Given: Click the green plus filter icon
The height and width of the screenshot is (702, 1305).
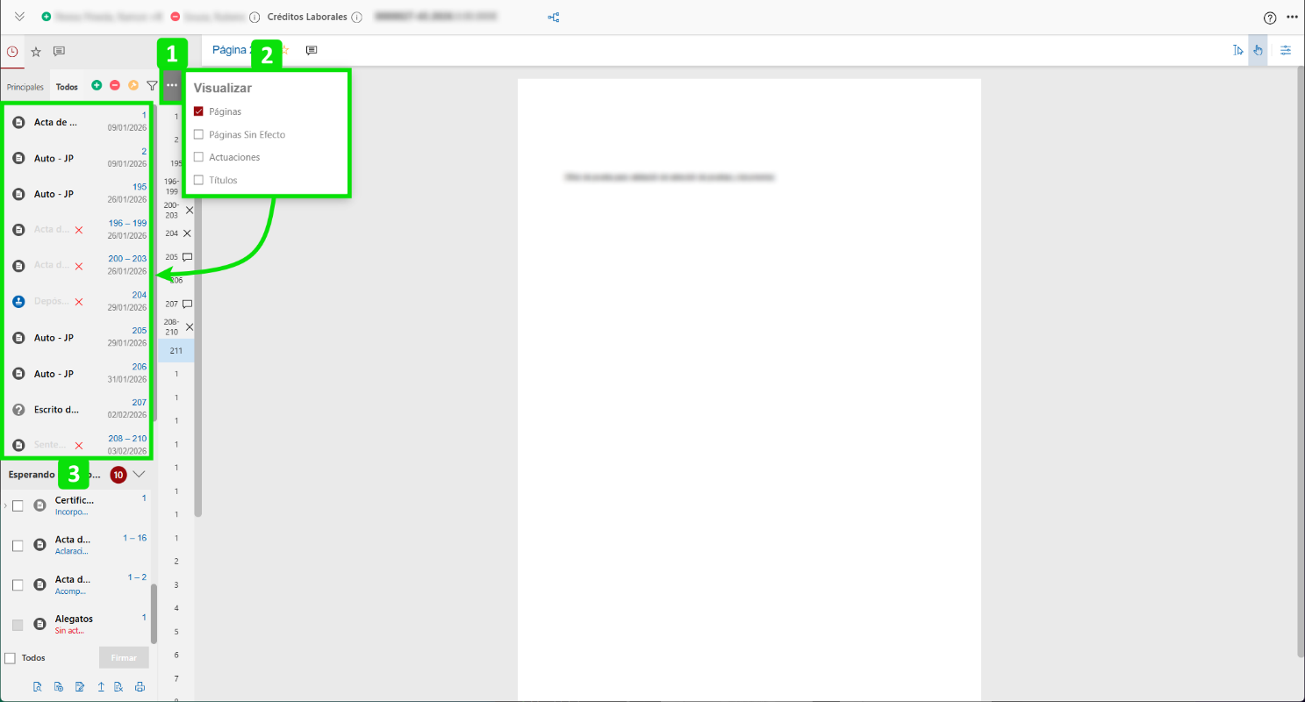Looking at the screenshot, I should [97, 86].
